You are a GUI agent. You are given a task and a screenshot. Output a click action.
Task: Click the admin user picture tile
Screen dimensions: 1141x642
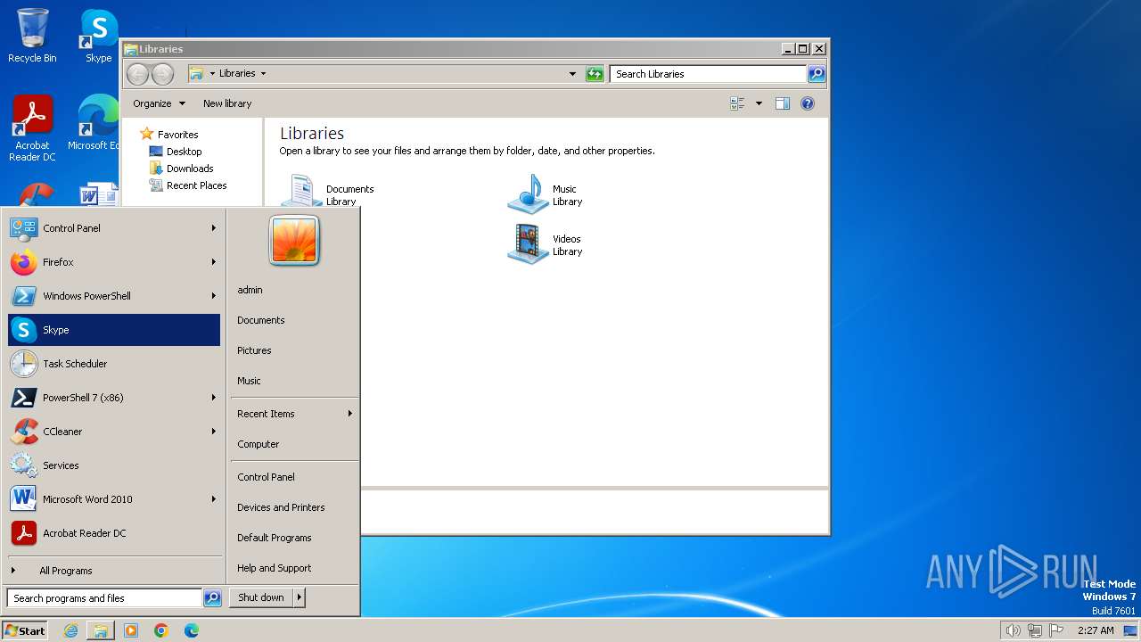(294, 241)
